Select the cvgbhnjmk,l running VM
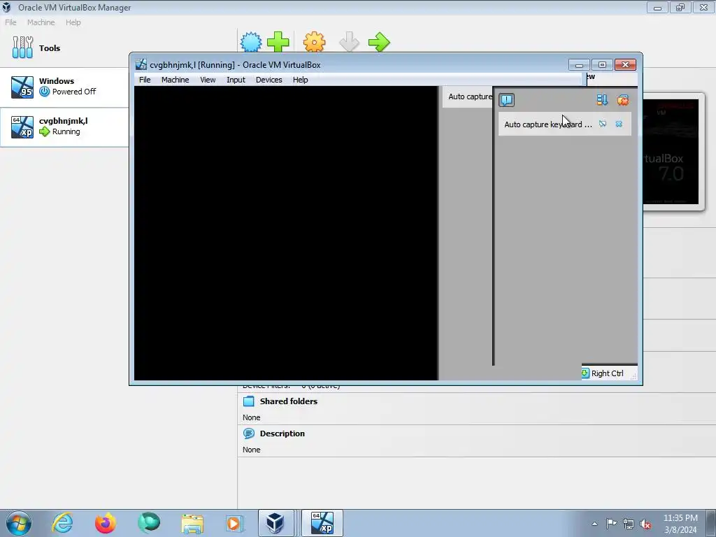This screenshot has width=716, height=537. 64,127
